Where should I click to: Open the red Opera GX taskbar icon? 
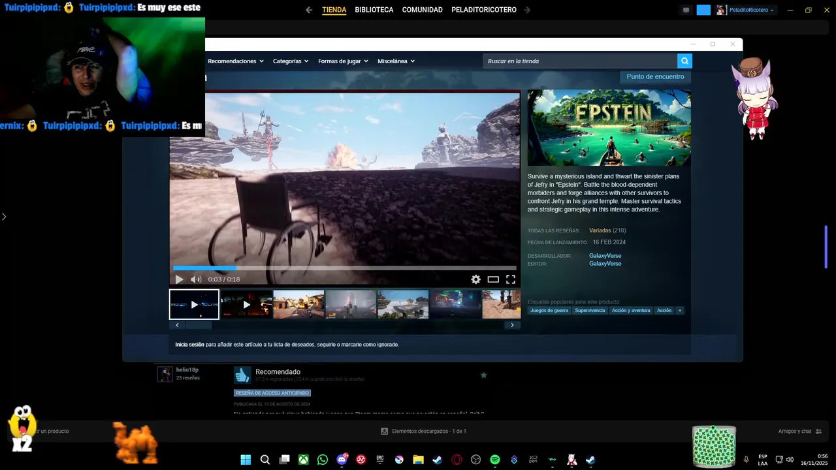pos(457,460)
